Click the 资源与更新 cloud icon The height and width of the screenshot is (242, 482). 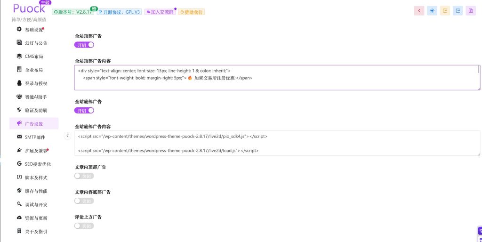click(19, 218)
